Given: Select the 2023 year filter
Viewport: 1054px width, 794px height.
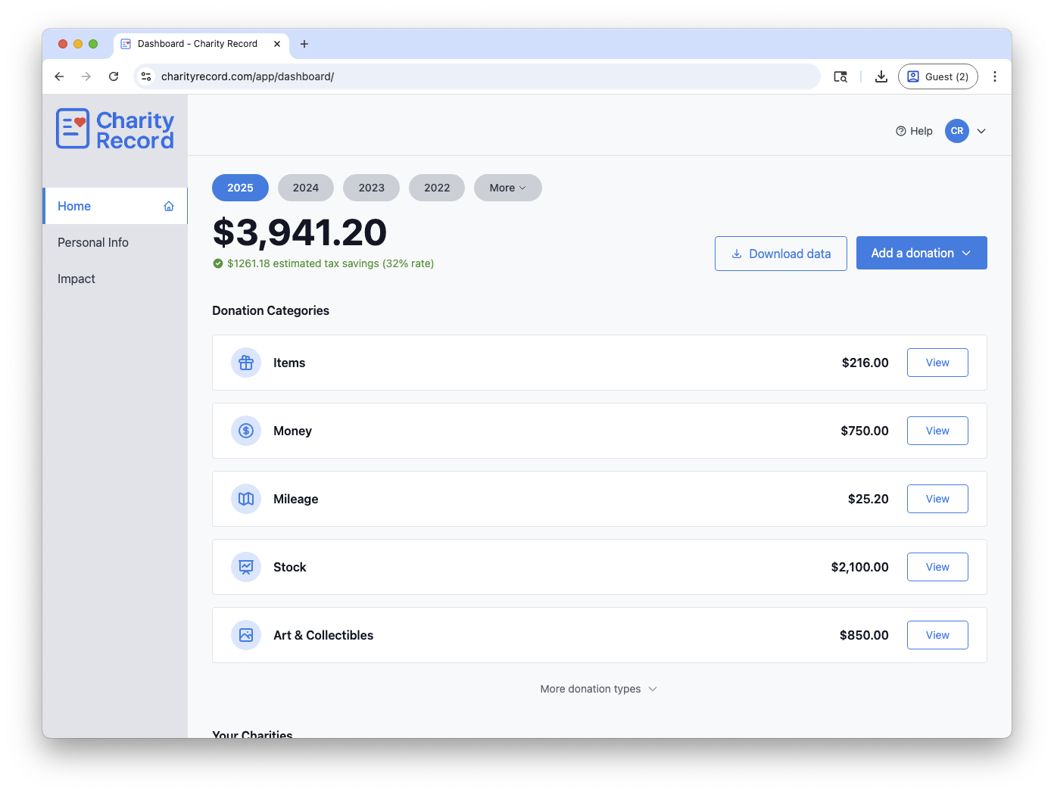Looking at the screenshot, I should tap(371, 188).
